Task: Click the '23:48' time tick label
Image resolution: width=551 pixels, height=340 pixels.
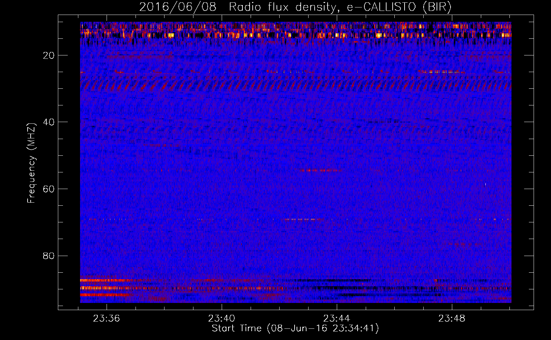Action: point(452,319)
